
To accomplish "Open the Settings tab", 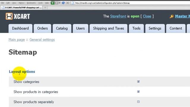I will (x=155, y=29).
